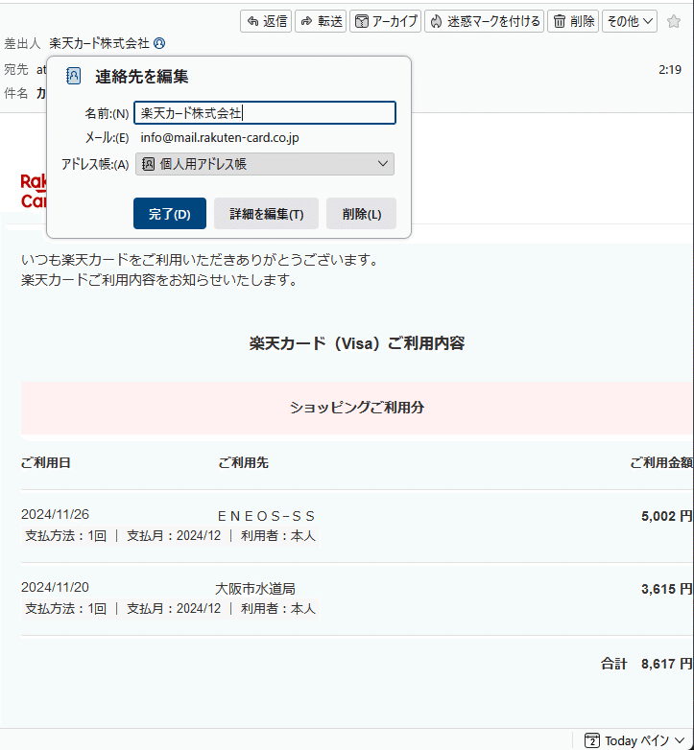Click the contact icon next to sender name
Image resolution: width=694 pixels, height=750 pixels.
tap(159, 43)
